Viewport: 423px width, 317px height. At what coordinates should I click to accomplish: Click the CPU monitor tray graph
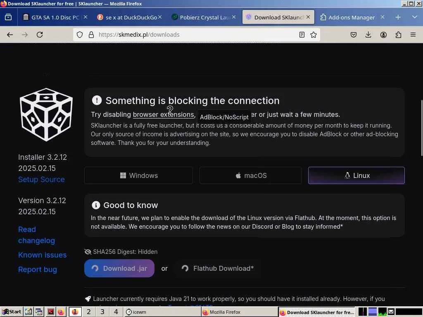click(x=382, y=312)
